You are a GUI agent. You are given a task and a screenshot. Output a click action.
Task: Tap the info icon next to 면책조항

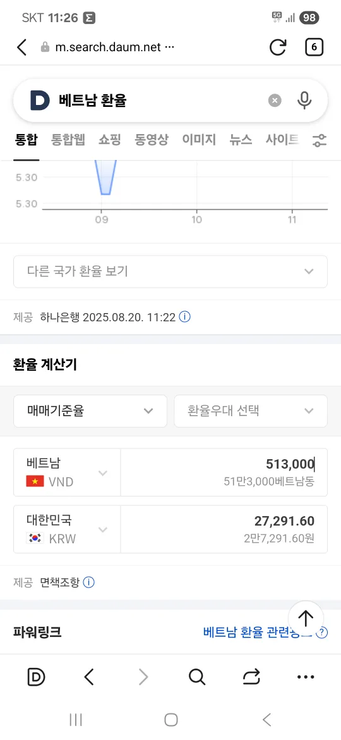88,583
